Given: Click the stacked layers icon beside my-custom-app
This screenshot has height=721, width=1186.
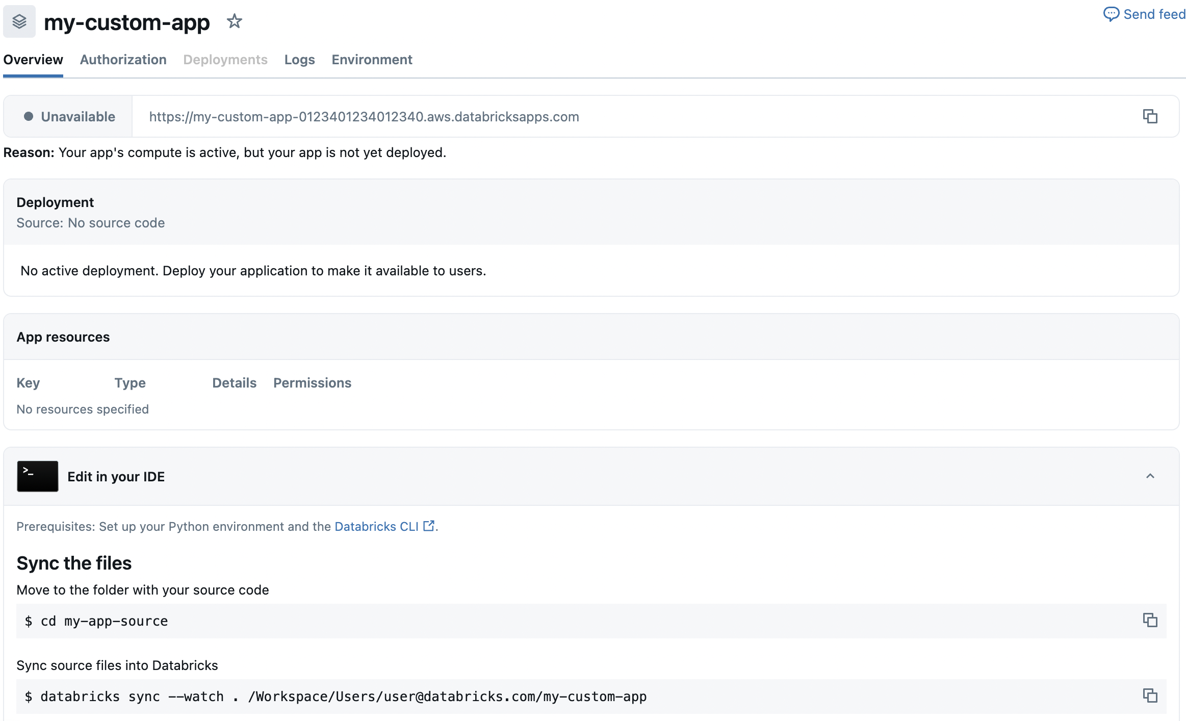Looking at the screenshot, I should pos(19,21).
